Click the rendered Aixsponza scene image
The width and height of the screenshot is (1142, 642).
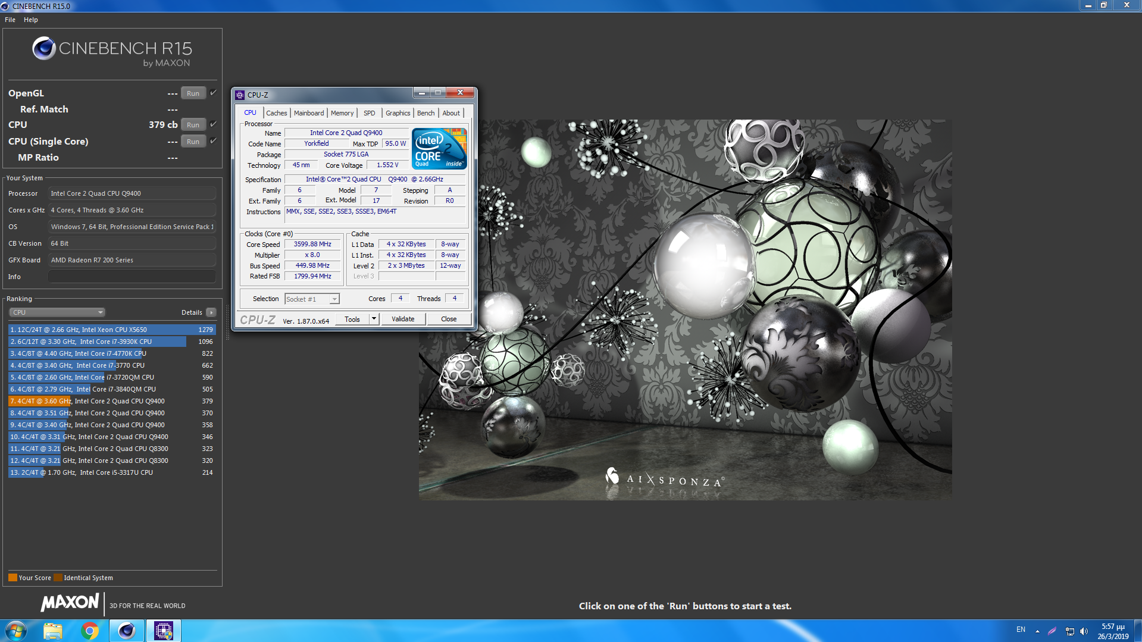(685, 309)
